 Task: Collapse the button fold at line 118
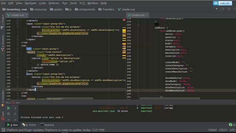(18, 27)
